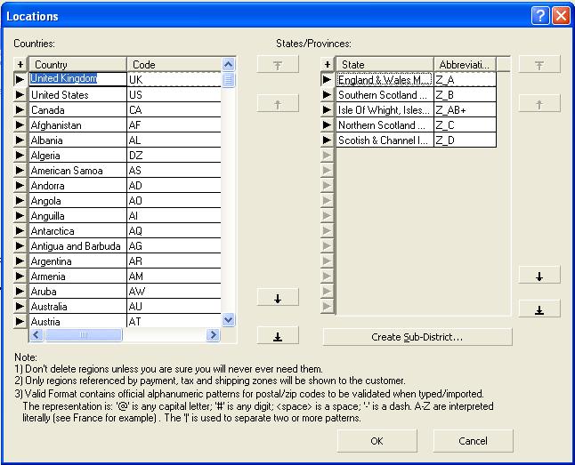Select the AU code cell
The height and width of the screenshot is (465, 575).
pyautogui.click(x=174, y=307)
